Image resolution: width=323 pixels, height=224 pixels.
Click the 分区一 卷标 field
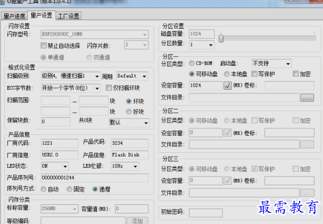click(x=289, y=85)
